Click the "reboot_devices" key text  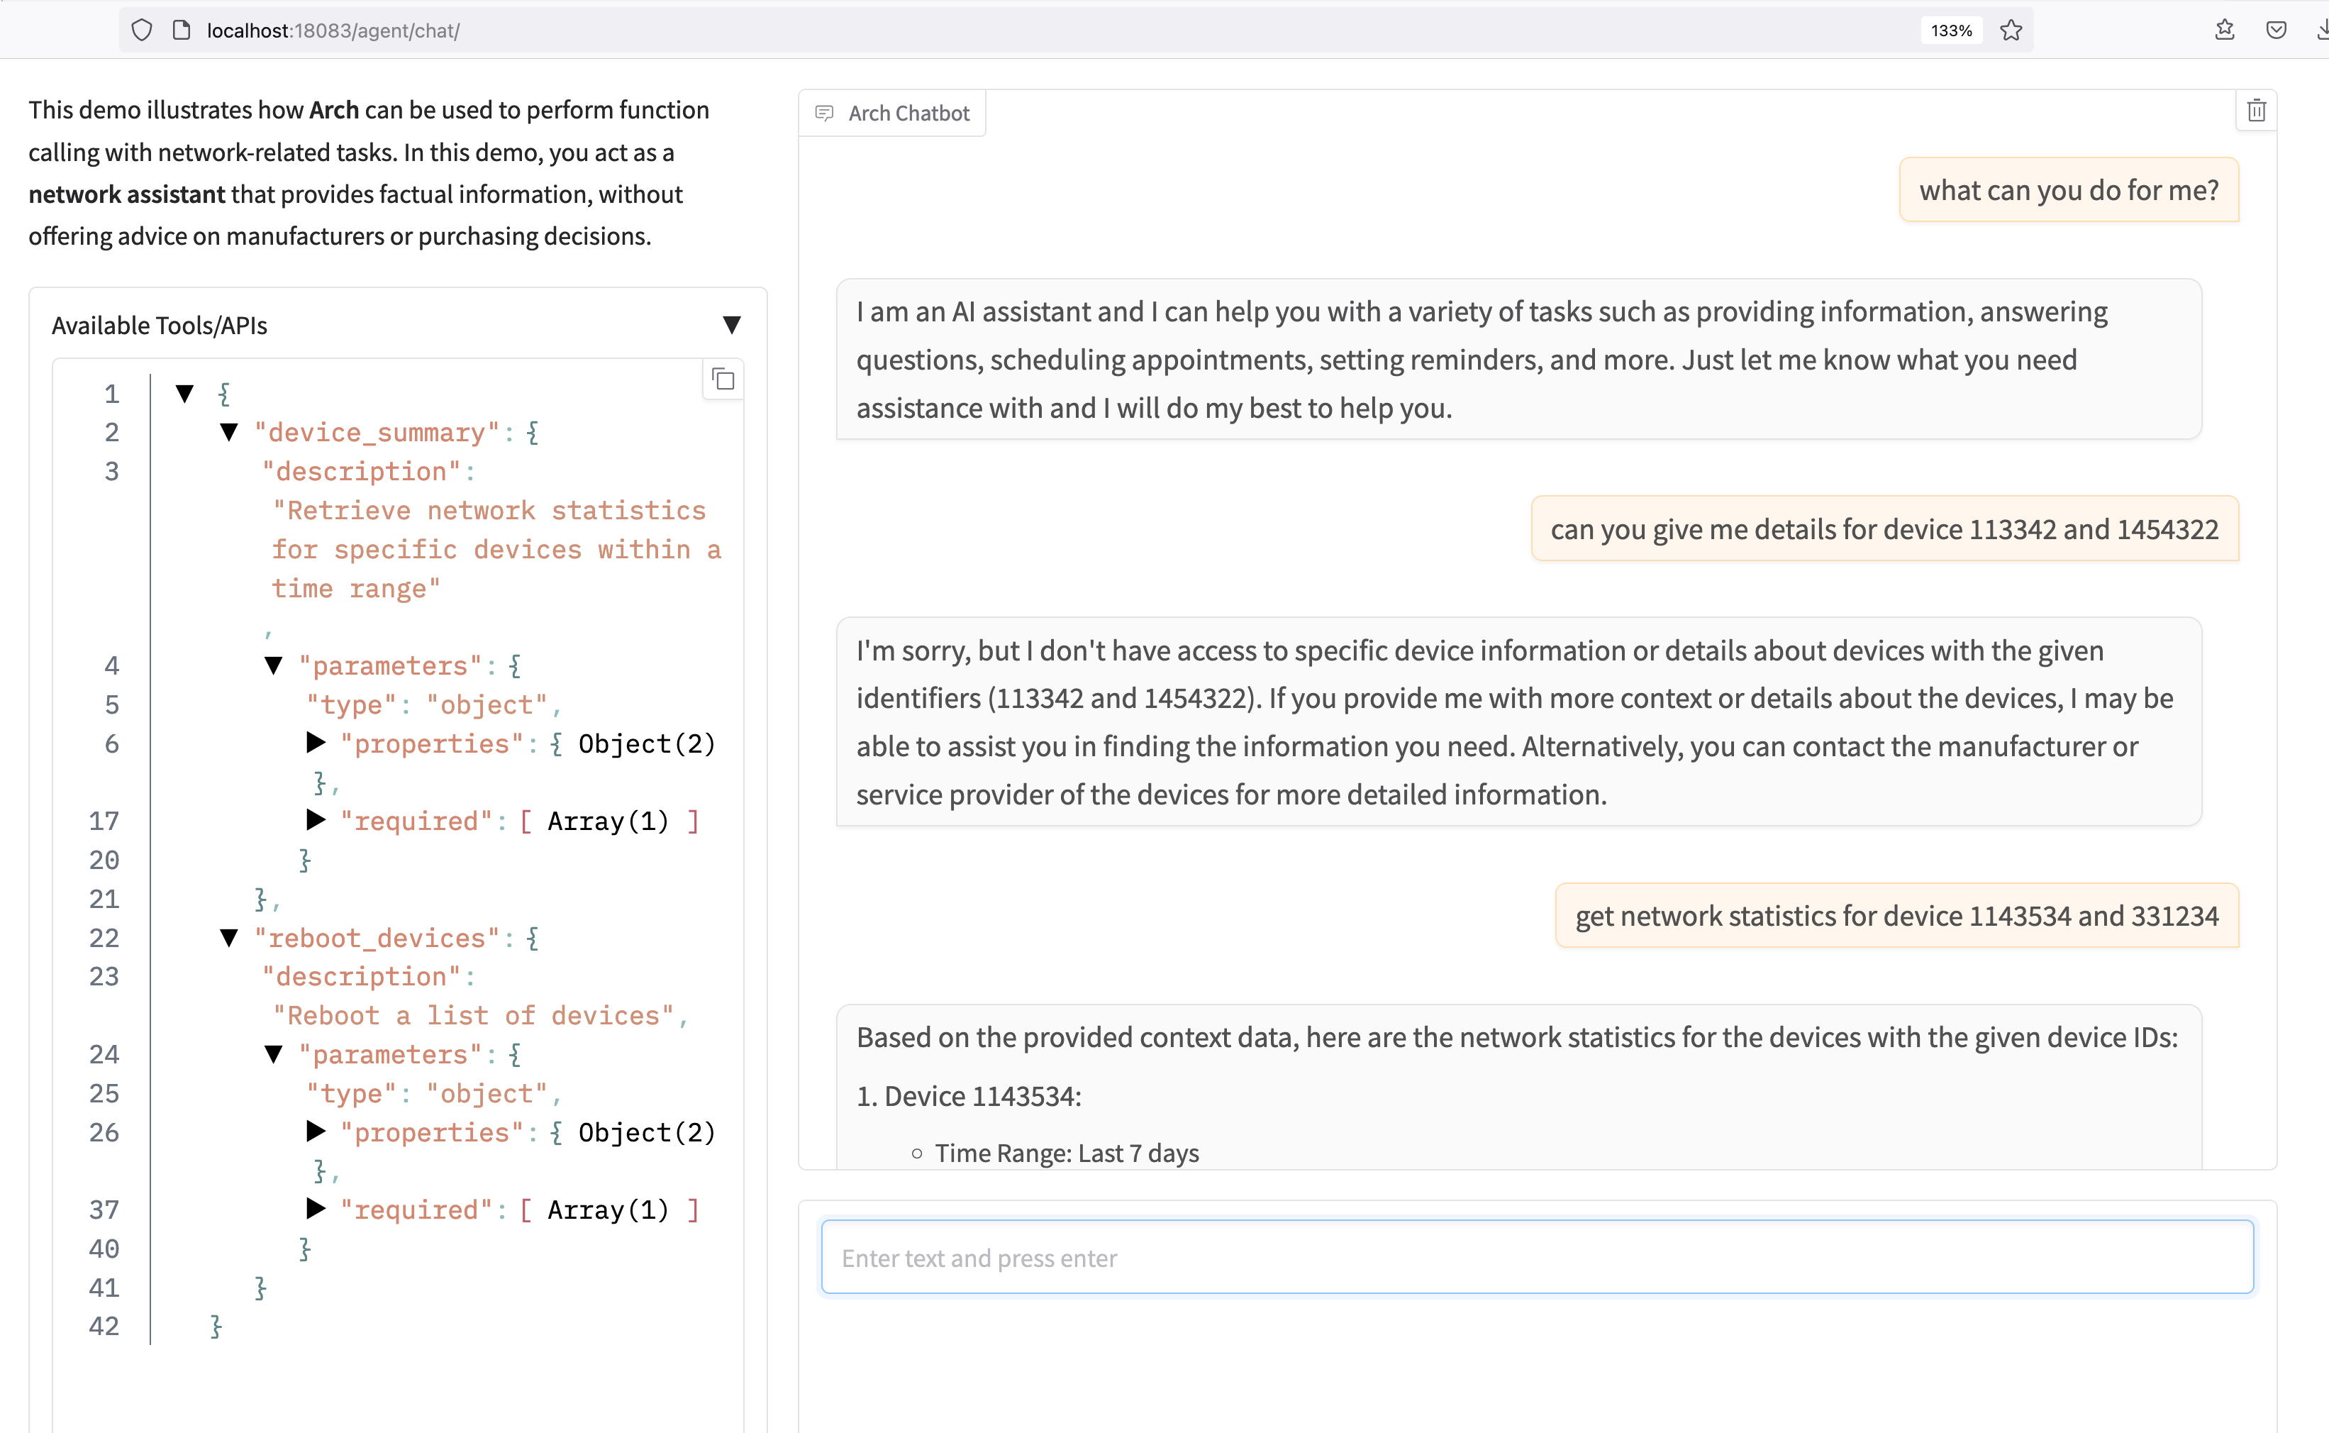(376, 939)
